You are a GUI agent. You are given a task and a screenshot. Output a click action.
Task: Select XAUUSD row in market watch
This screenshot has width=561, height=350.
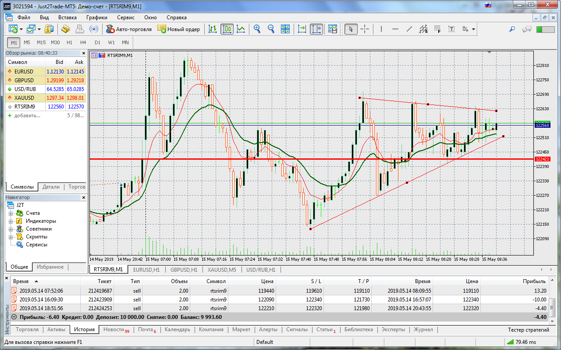24,98
